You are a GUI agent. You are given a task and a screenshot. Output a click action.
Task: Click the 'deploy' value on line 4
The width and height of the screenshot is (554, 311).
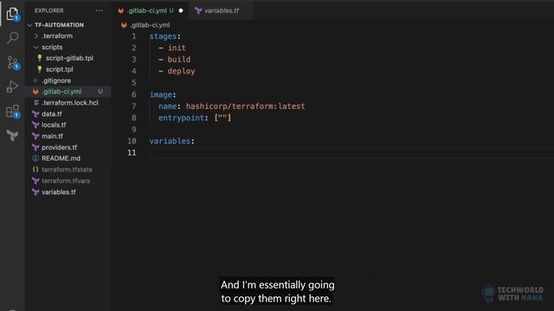(181, 71)
